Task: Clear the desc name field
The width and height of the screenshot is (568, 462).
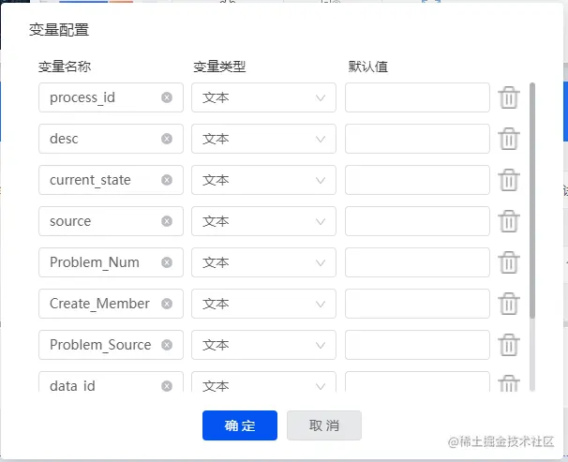Action: click(x=167, y=139)
